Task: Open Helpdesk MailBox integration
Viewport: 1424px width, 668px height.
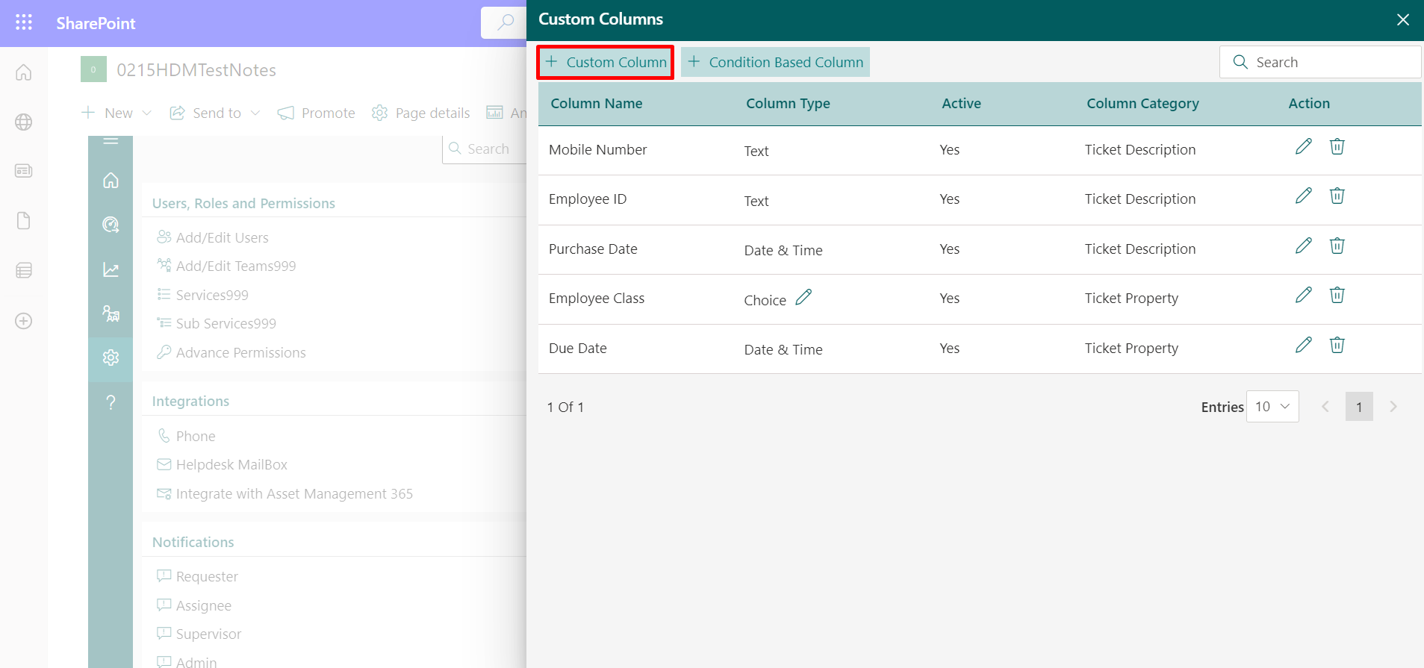Action: point(222,464)
